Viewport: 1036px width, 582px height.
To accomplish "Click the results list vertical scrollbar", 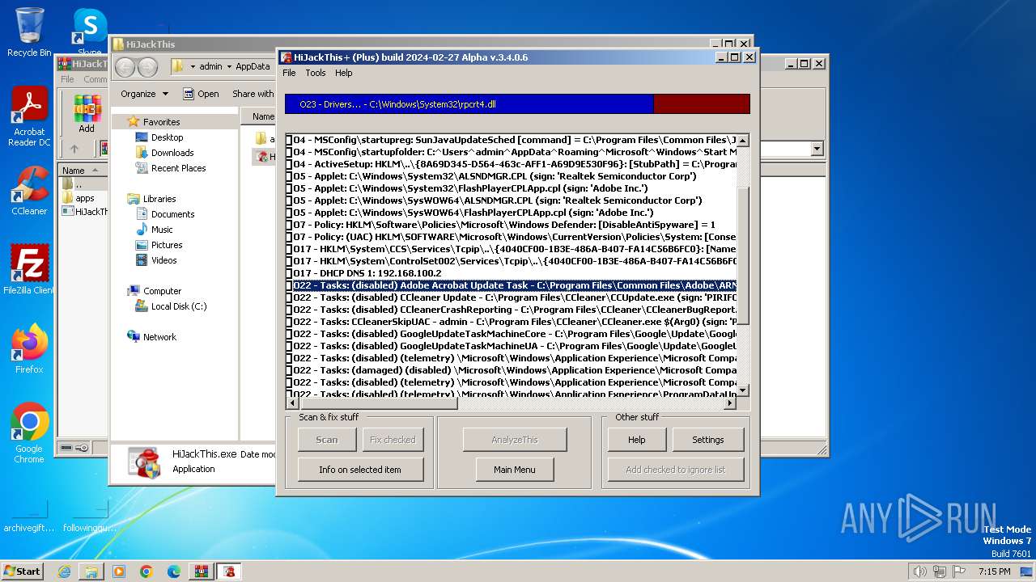I will click(743, 266).
